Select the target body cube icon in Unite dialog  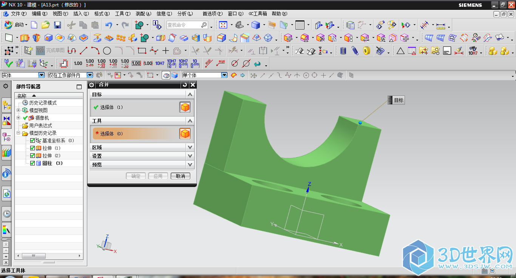185,107
